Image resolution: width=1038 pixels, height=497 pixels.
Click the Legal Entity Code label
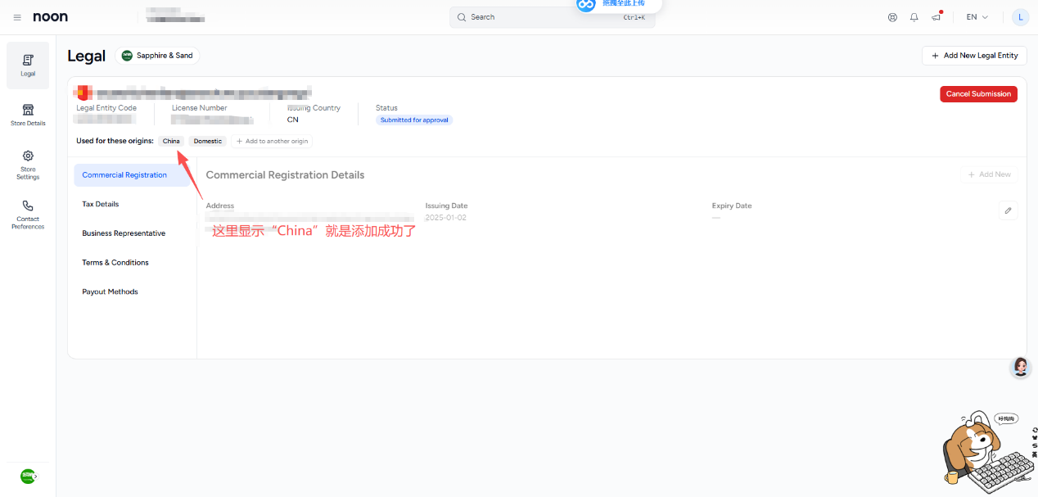106,108
